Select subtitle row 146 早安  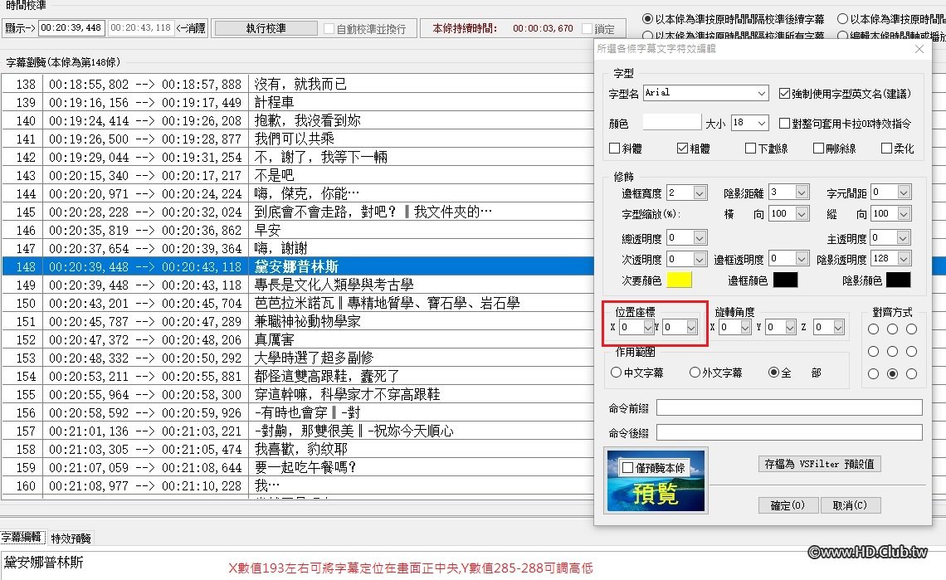(x=298, y=230)
